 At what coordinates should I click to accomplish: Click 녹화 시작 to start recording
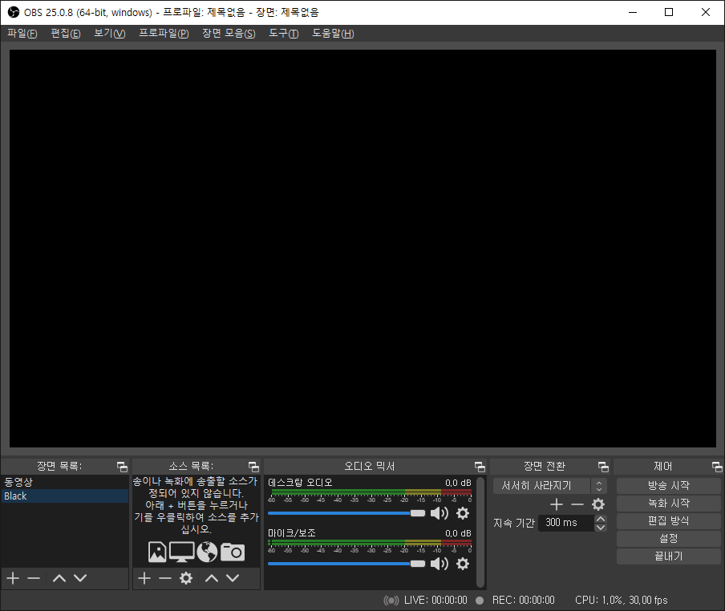[x=669, y=504]
